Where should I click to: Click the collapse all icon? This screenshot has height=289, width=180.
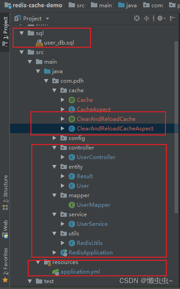point(146,18)
